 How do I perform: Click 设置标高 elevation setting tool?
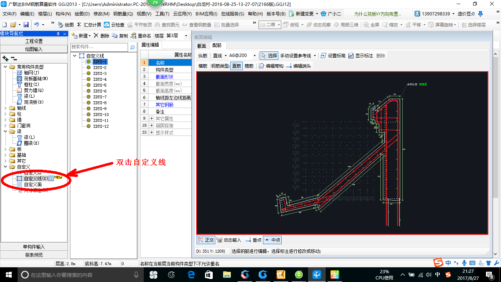click(x=333, y=55)
